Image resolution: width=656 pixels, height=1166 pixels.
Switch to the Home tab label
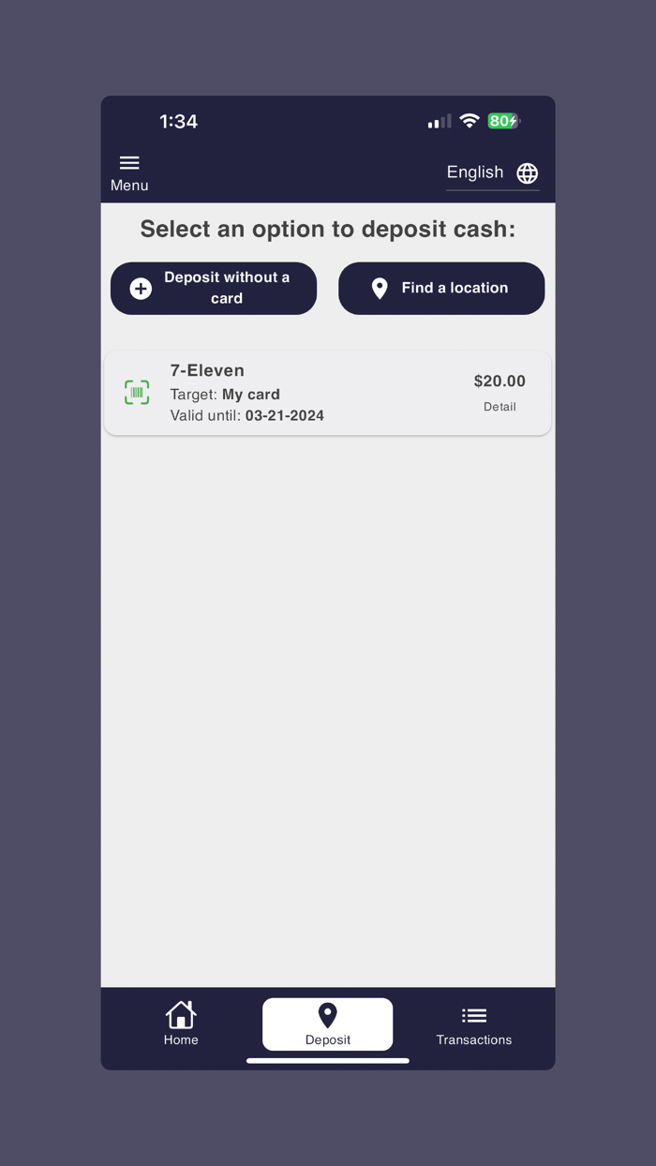(x=181, y=1039)
